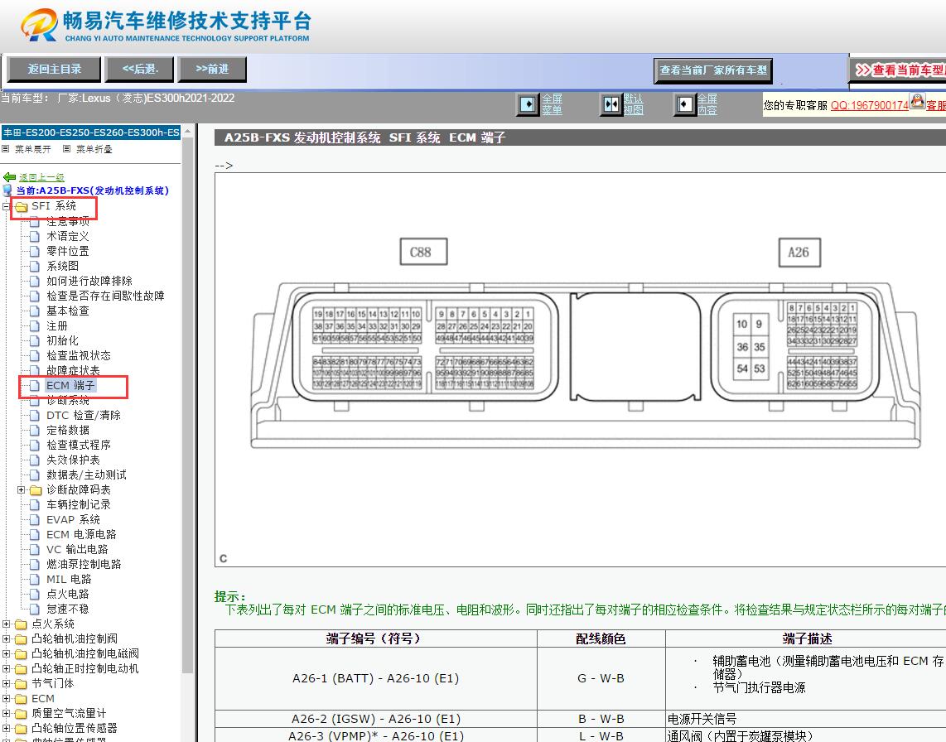Screen dimensions: 946x742
Task: Click the folder icon beside 诊断故障码表
Action: 36,490
